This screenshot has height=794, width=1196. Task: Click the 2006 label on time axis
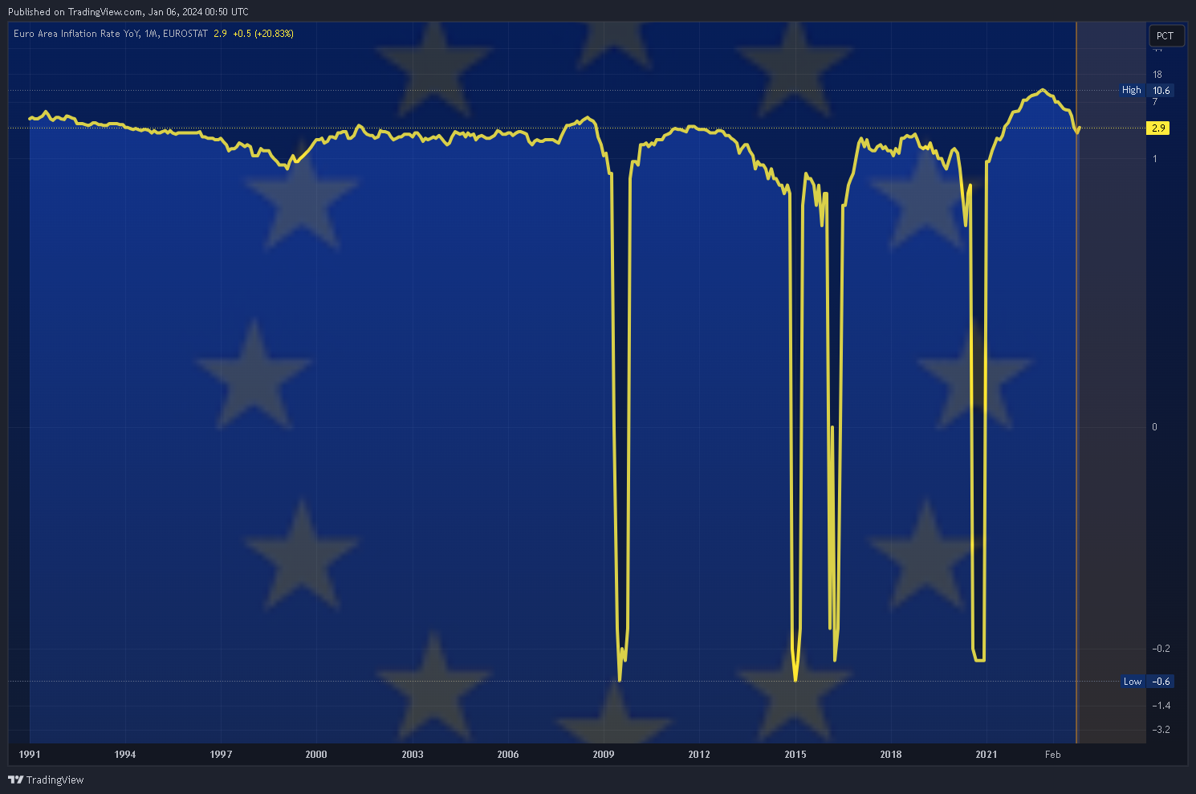508,755
